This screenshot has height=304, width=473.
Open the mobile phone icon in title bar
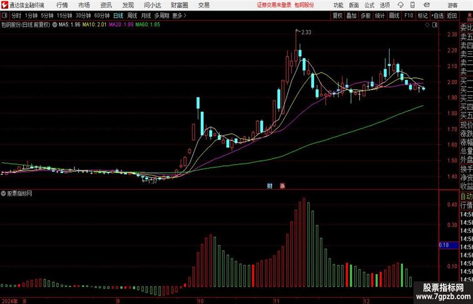[412, 5]
